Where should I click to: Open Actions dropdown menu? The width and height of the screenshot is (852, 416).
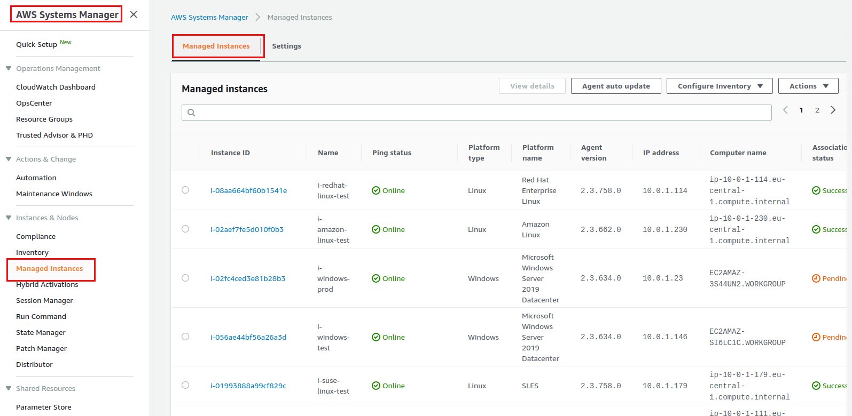[x=808, y=86]
